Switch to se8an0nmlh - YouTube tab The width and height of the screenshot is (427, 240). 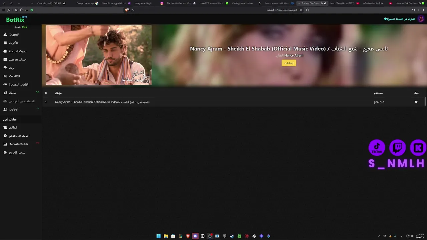click(x=377, y=3)
